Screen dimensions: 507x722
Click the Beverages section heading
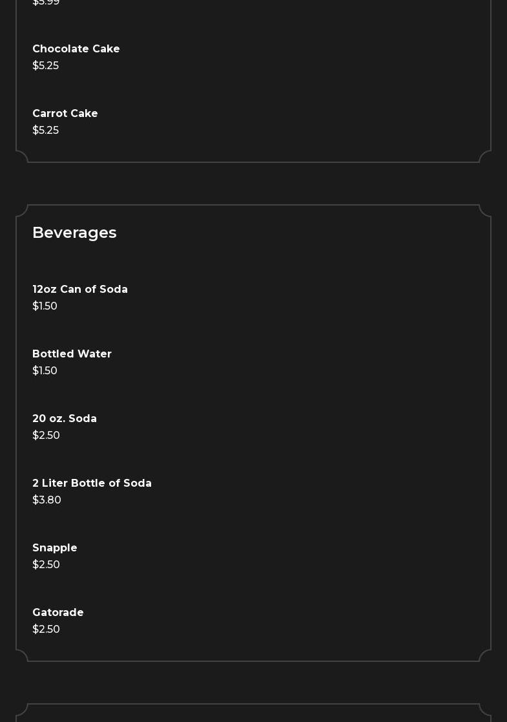pos(74,233)
